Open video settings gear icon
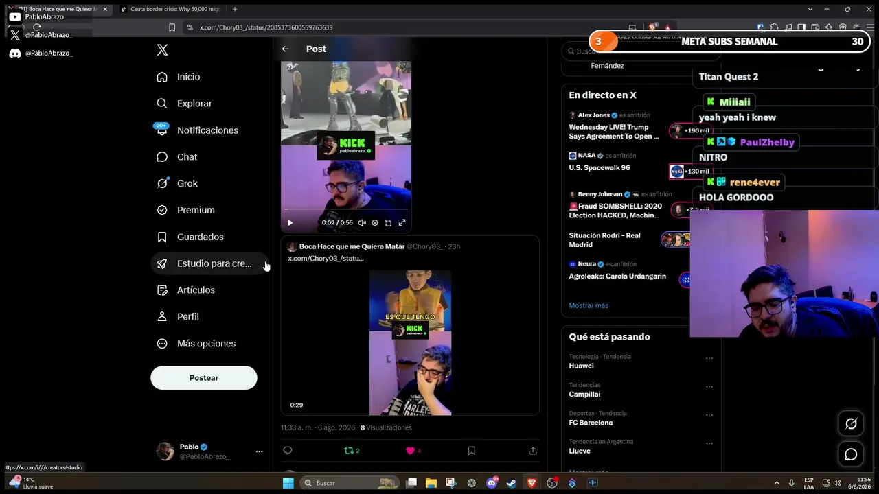 pos(375,223)
